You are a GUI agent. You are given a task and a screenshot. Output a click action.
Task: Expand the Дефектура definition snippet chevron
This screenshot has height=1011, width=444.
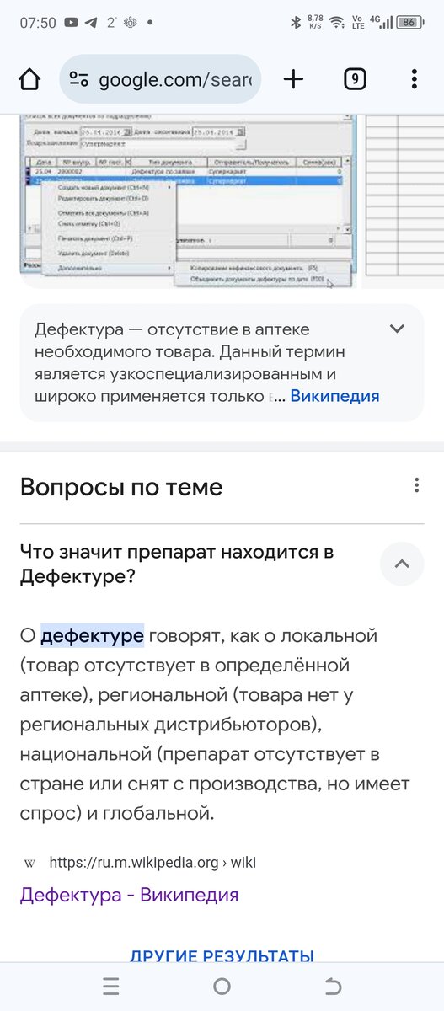(x=397, y=329)
